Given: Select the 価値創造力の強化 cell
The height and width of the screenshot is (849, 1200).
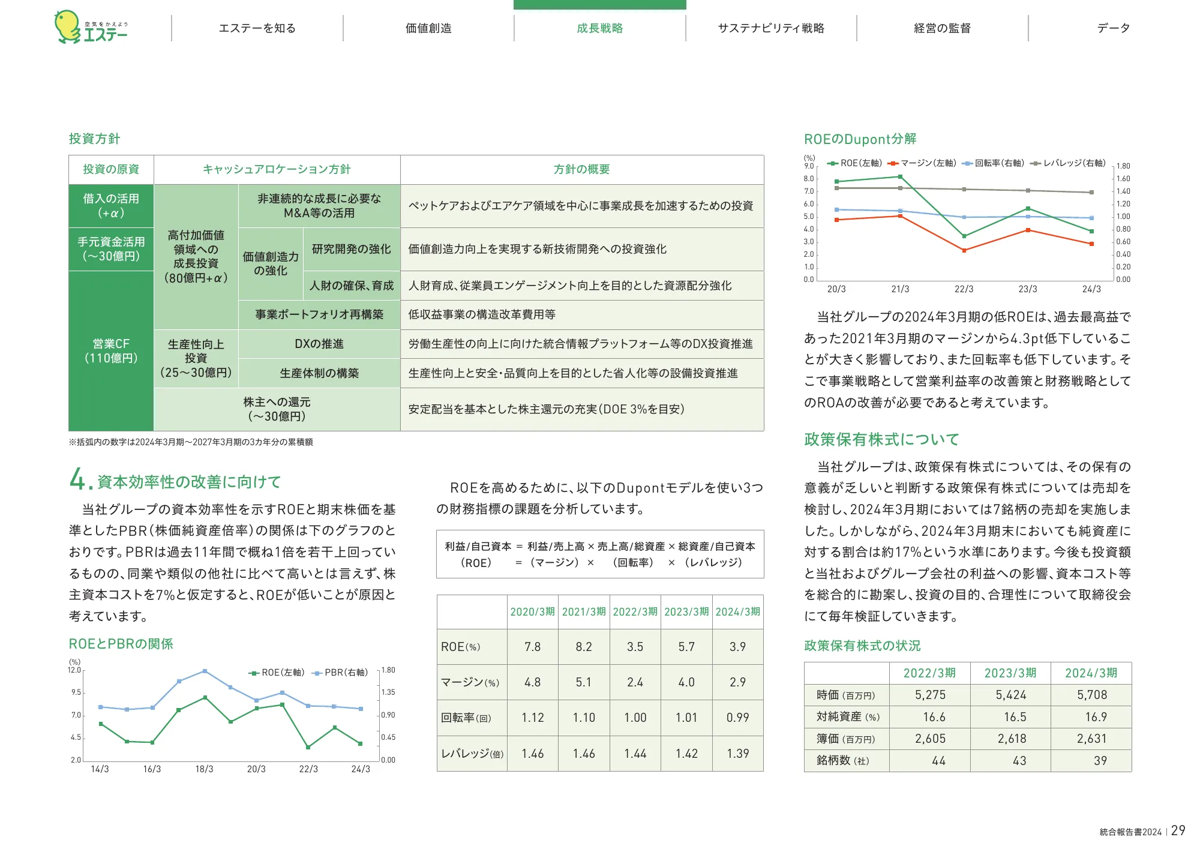Looking at the screenshot, I should [271, 263].
